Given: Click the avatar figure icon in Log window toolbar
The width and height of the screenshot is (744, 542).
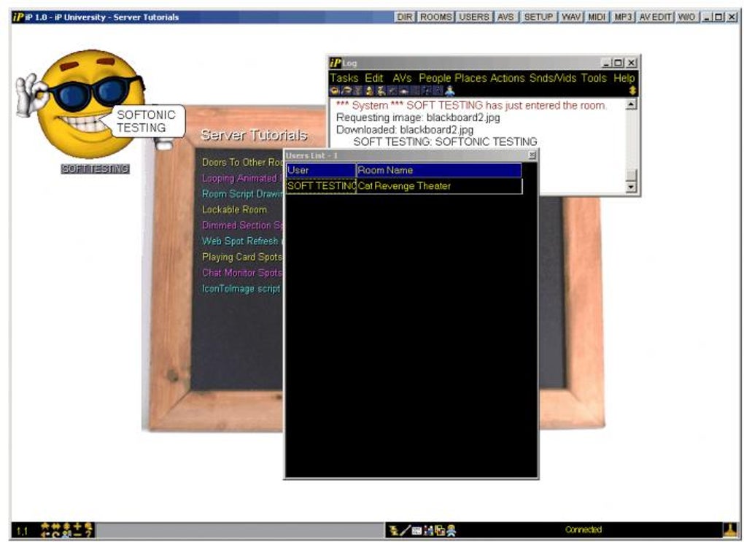Looking at the screenshot, I should coord(450,92).
